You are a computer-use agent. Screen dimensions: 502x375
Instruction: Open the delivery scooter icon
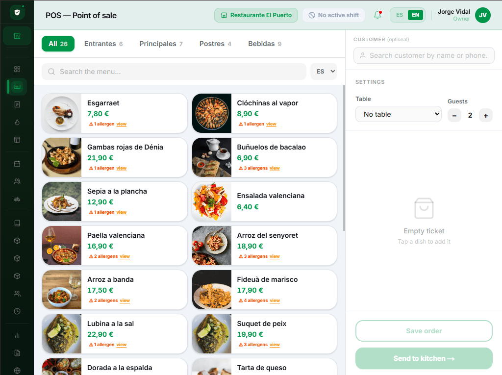coord(17,199)
